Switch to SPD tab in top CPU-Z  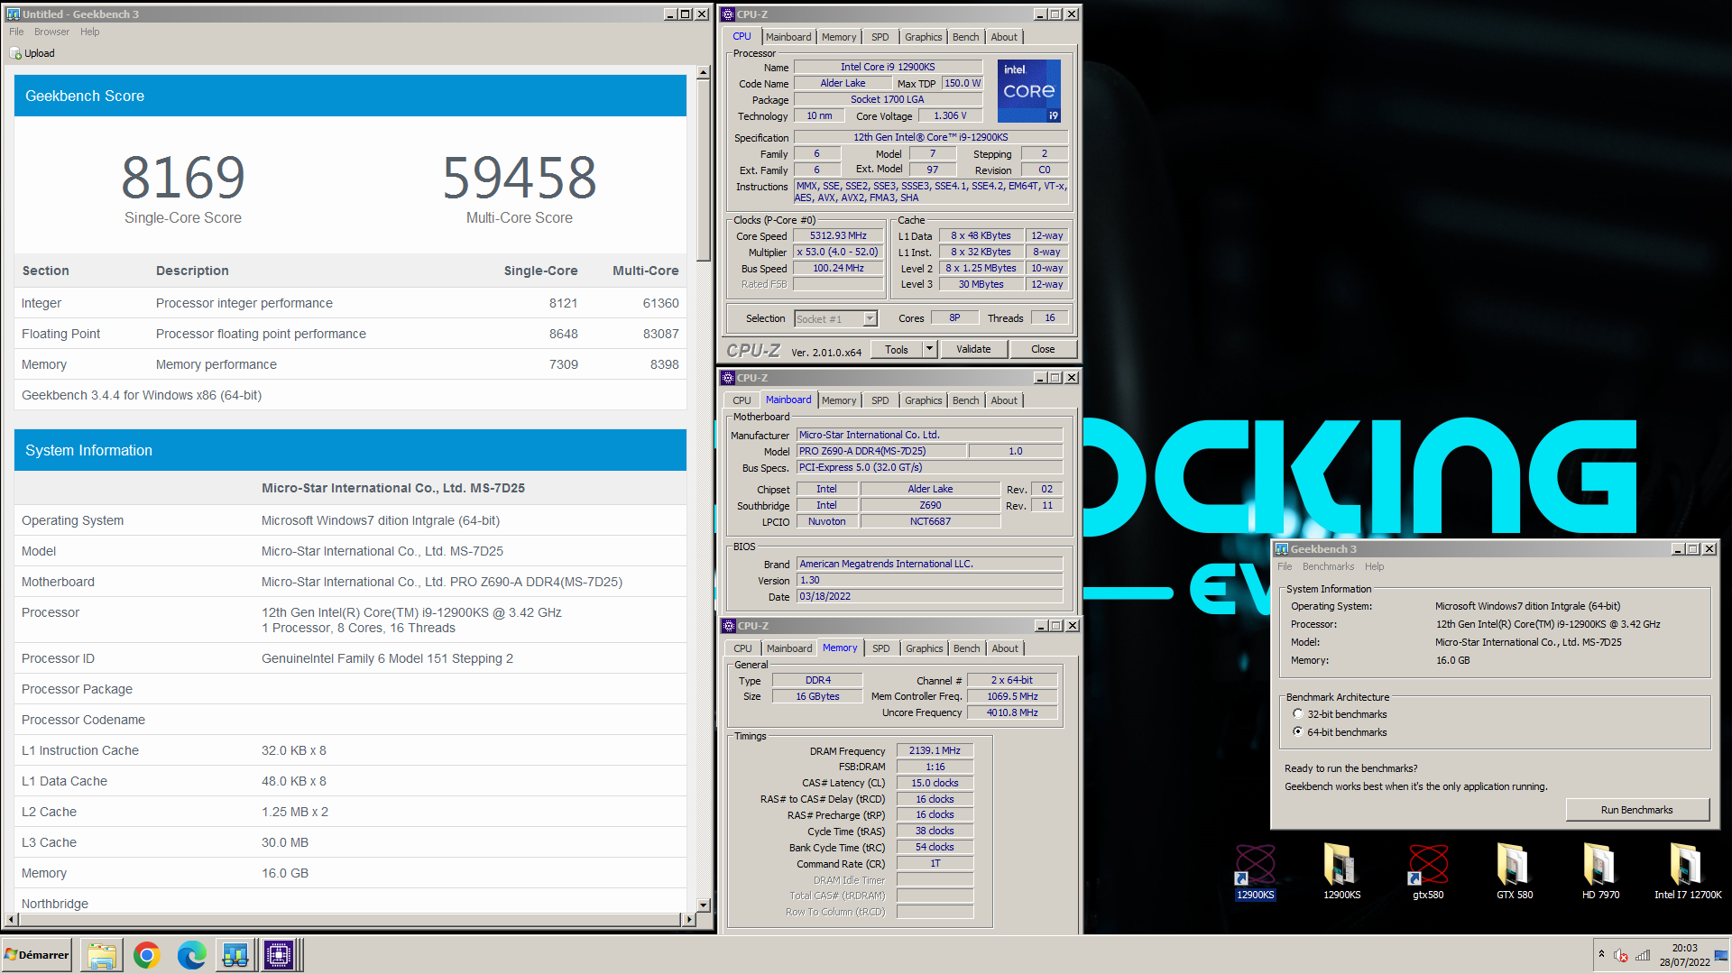point(880,37)
